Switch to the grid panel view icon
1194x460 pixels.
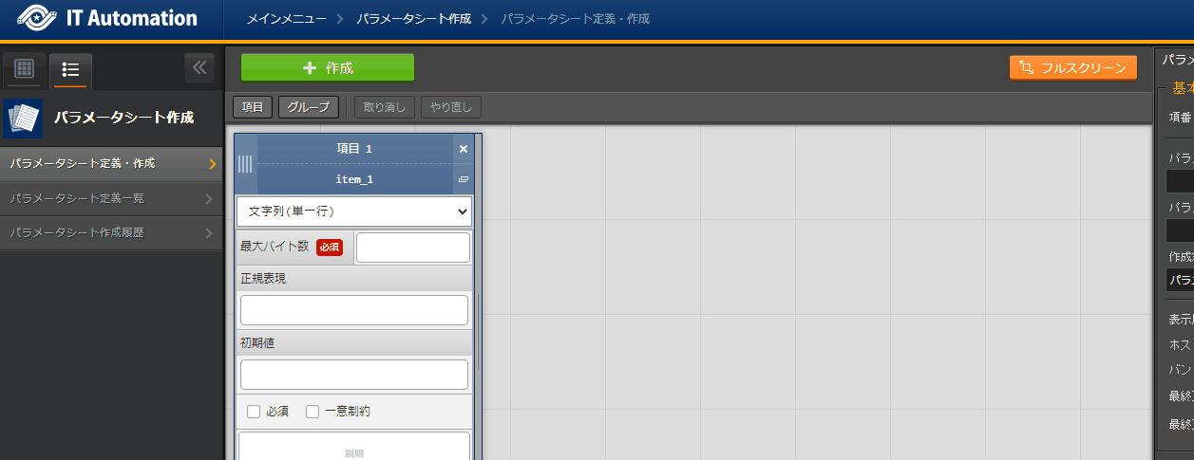(25, 69)
